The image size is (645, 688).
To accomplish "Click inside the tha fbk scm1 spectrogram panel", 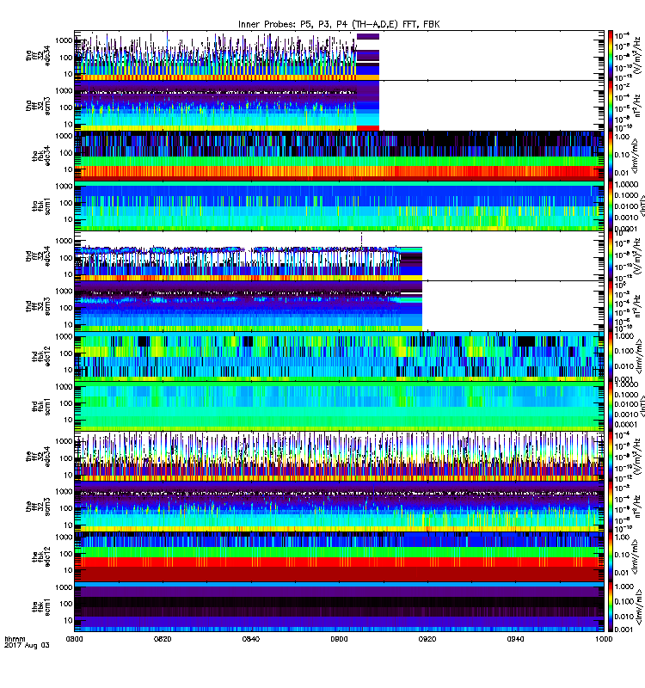I will pyautogui.click(x=339, y=206).
